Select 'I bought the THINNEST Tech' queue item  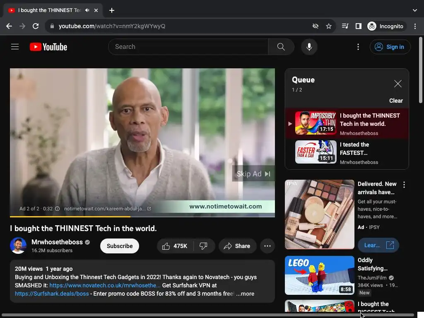click(x=347, y=123)
